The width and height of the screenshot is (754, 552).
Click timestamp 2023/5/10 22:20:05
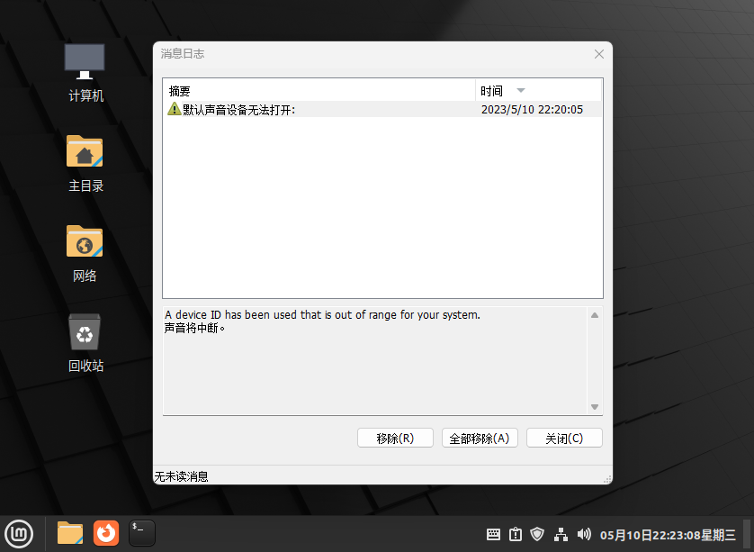pos(532,110)
